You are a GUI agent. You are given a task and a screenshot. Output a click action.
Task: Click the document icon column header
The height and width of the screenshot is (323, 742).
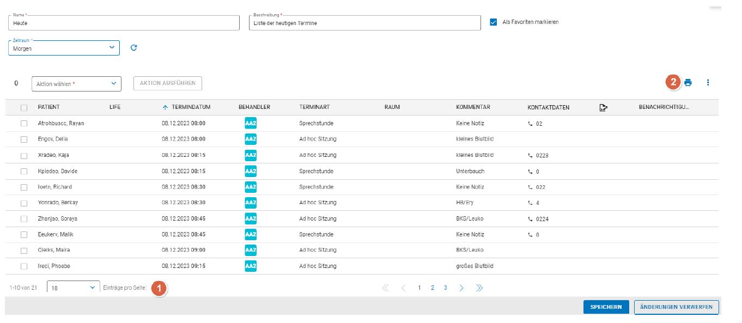tap(603, 107)
